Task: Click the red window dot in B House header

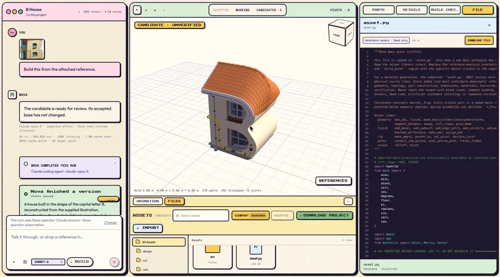Action: [9, 12]
